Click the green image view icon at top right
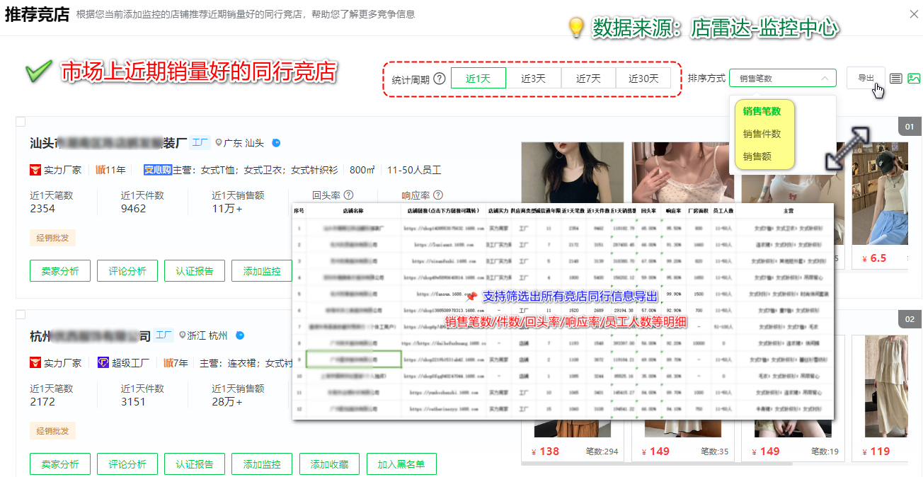923x477 pixels. (915, 79)
